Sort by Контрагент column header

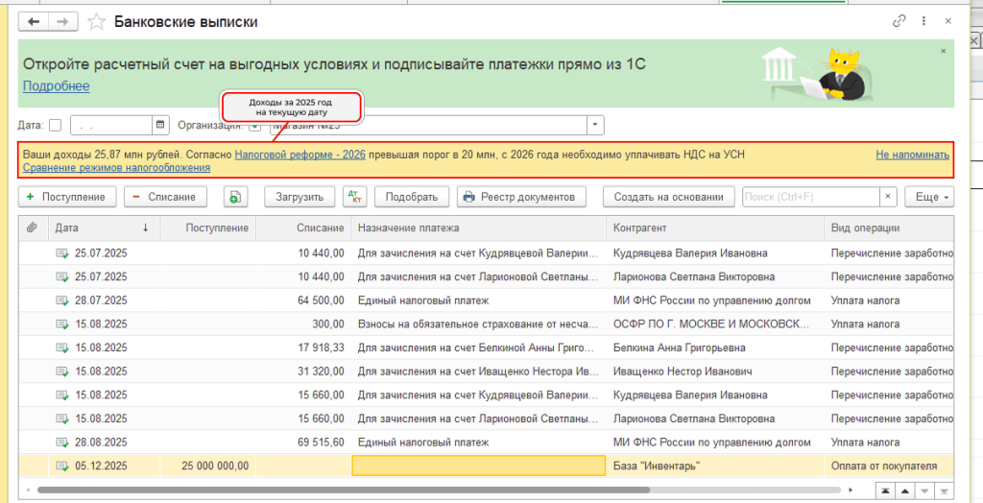click(714, 228)
